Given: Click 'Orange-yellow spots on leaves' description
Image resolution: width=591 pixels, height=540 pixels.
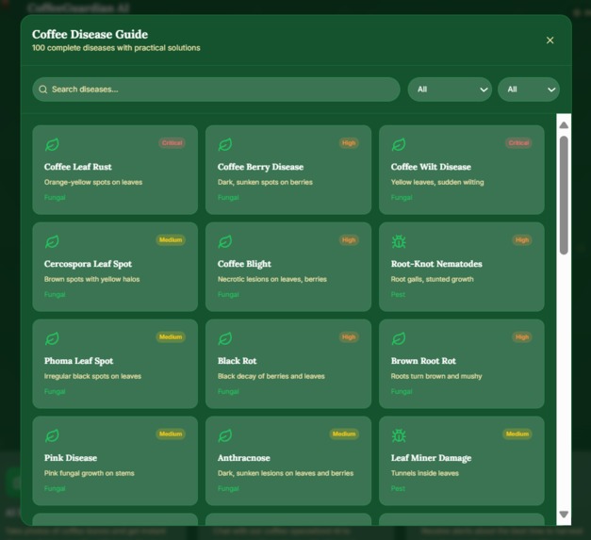Looking at the screenshot, I should coord(93,183).
